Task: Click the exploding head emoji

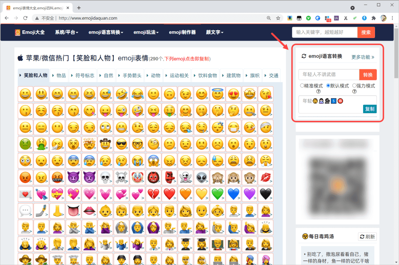Action: (x=89, y=144)
